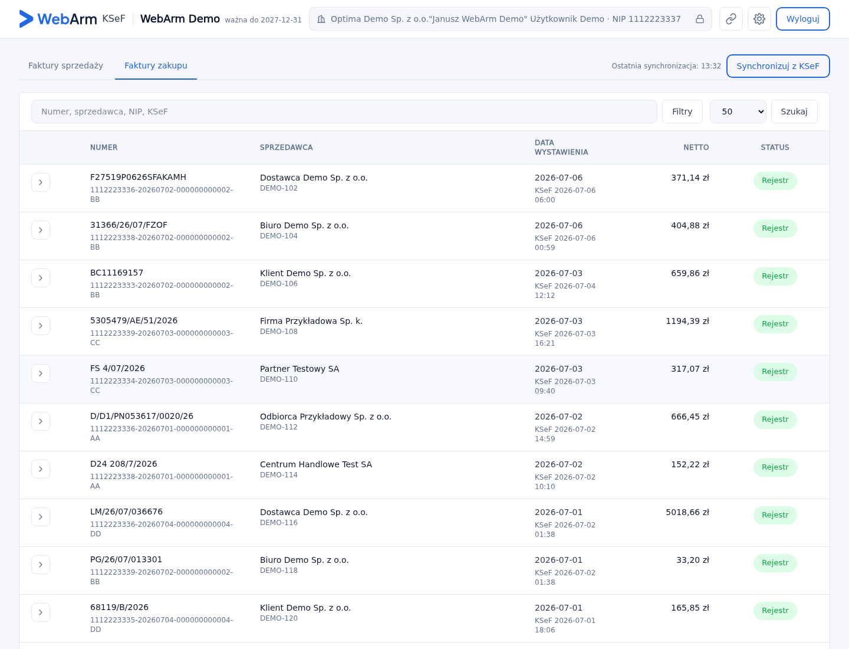Open settings gear icon in header
This screenshot has height=649, width=849.
(x=759, y=19)
